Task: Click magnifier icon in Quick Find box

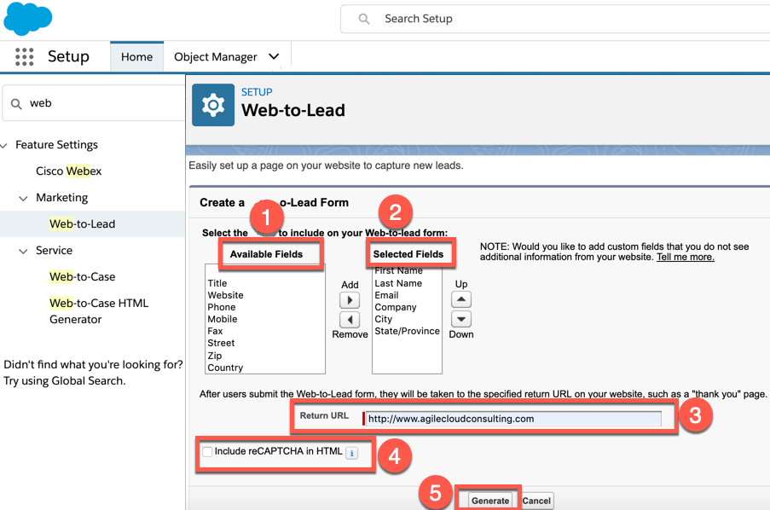Action: click(16, 104)
